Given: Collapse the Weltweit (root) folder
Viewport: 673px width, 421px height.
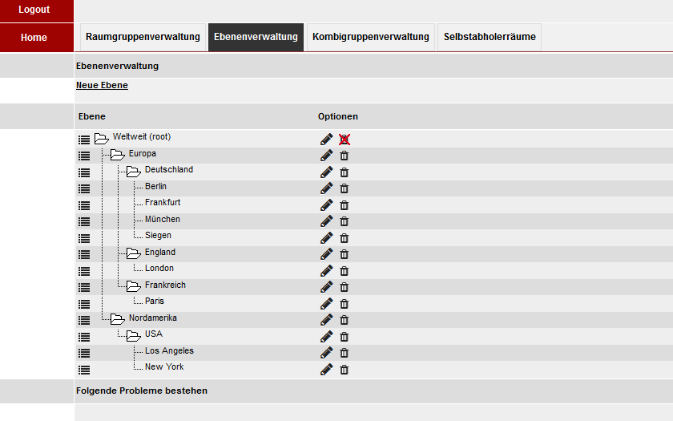Looking at the screenshot, I should point(102,139).
